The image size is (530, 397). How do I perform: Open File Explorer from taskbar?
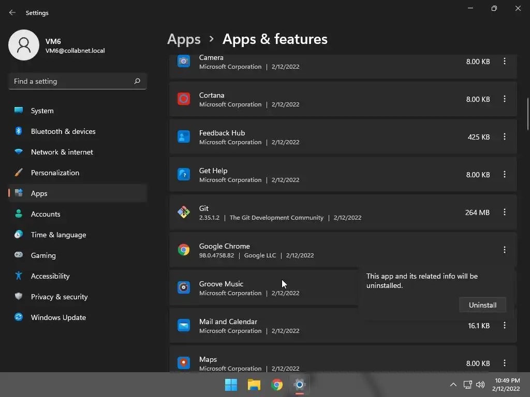254,385
